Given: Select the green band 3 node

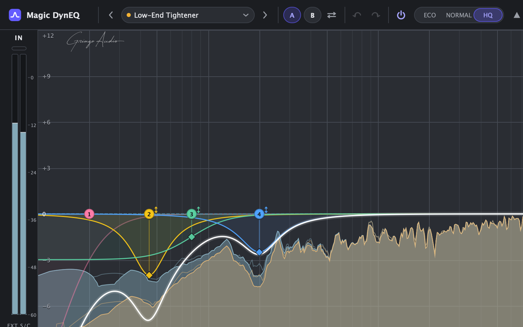Looking at the screenshot, I should [x=191, y=214].
